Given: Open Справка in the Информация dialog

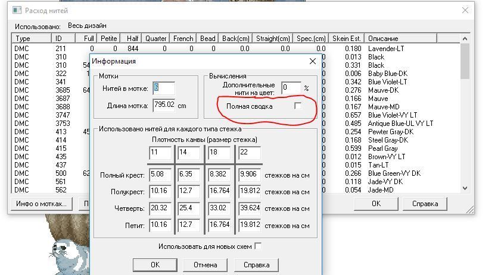Looking at the screenshot, I should point(257,265).
